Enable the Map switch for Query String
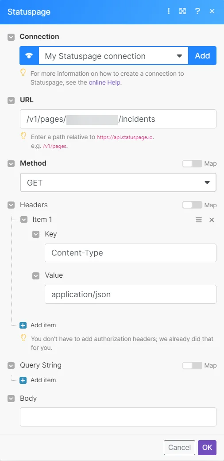 tap(192, 365)
